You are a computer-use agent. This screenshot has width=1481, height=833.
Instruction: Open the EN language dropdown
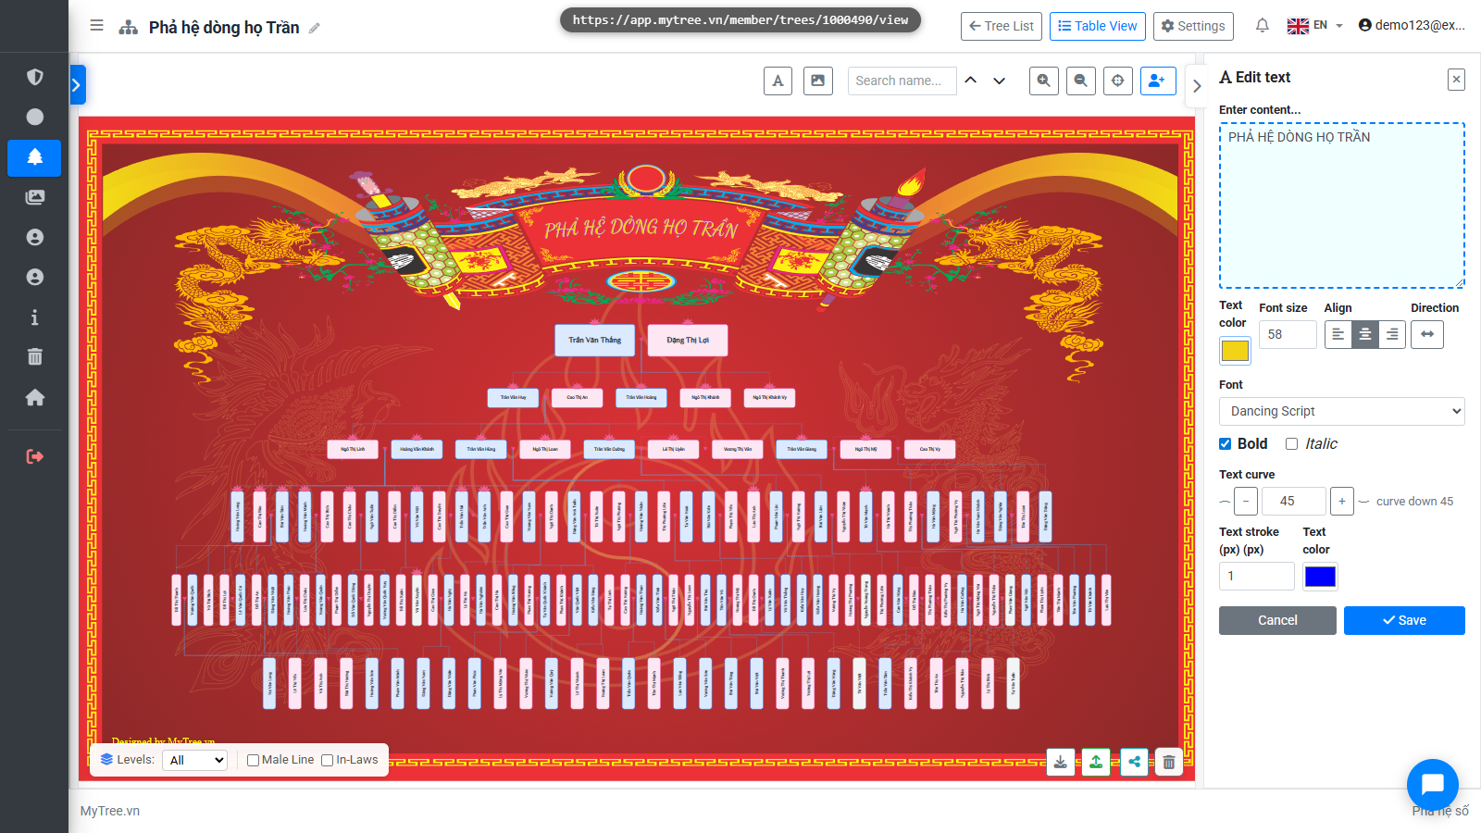(1314, 26)
